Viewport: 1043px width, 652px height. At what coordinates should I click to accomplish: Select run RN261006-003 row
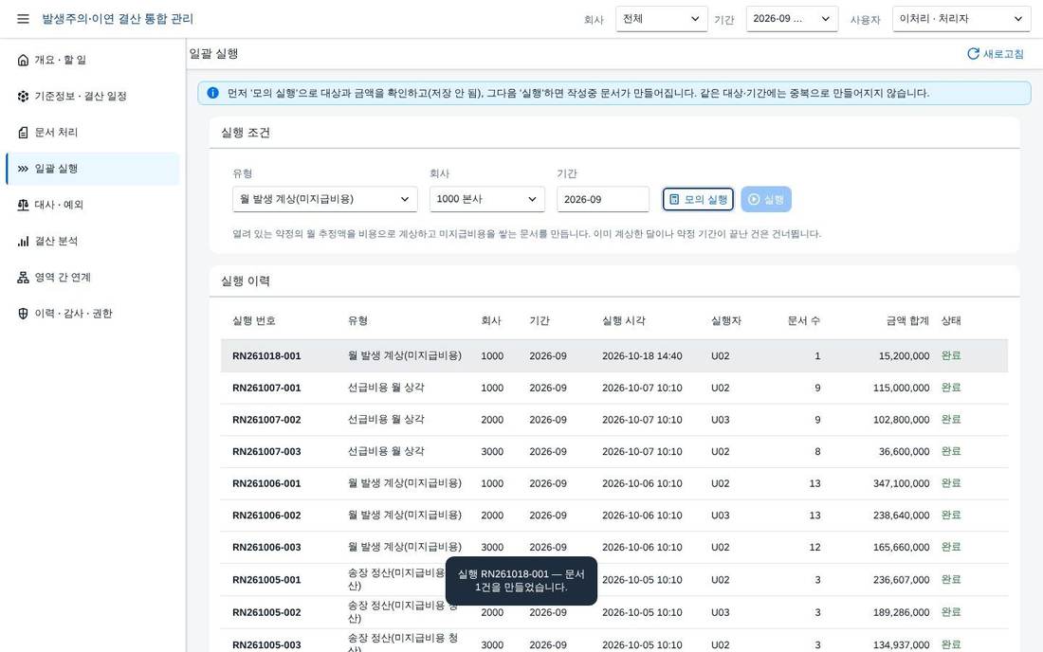[x=614, y=548]
